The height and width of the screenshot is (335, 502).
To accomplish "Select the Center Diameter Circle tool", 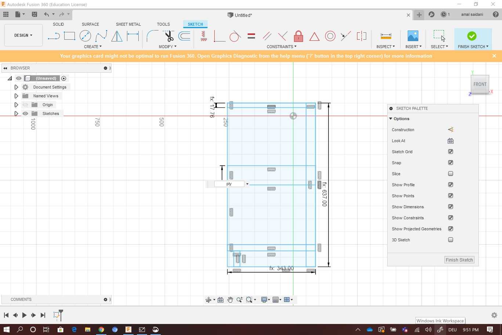I will 85,36.
